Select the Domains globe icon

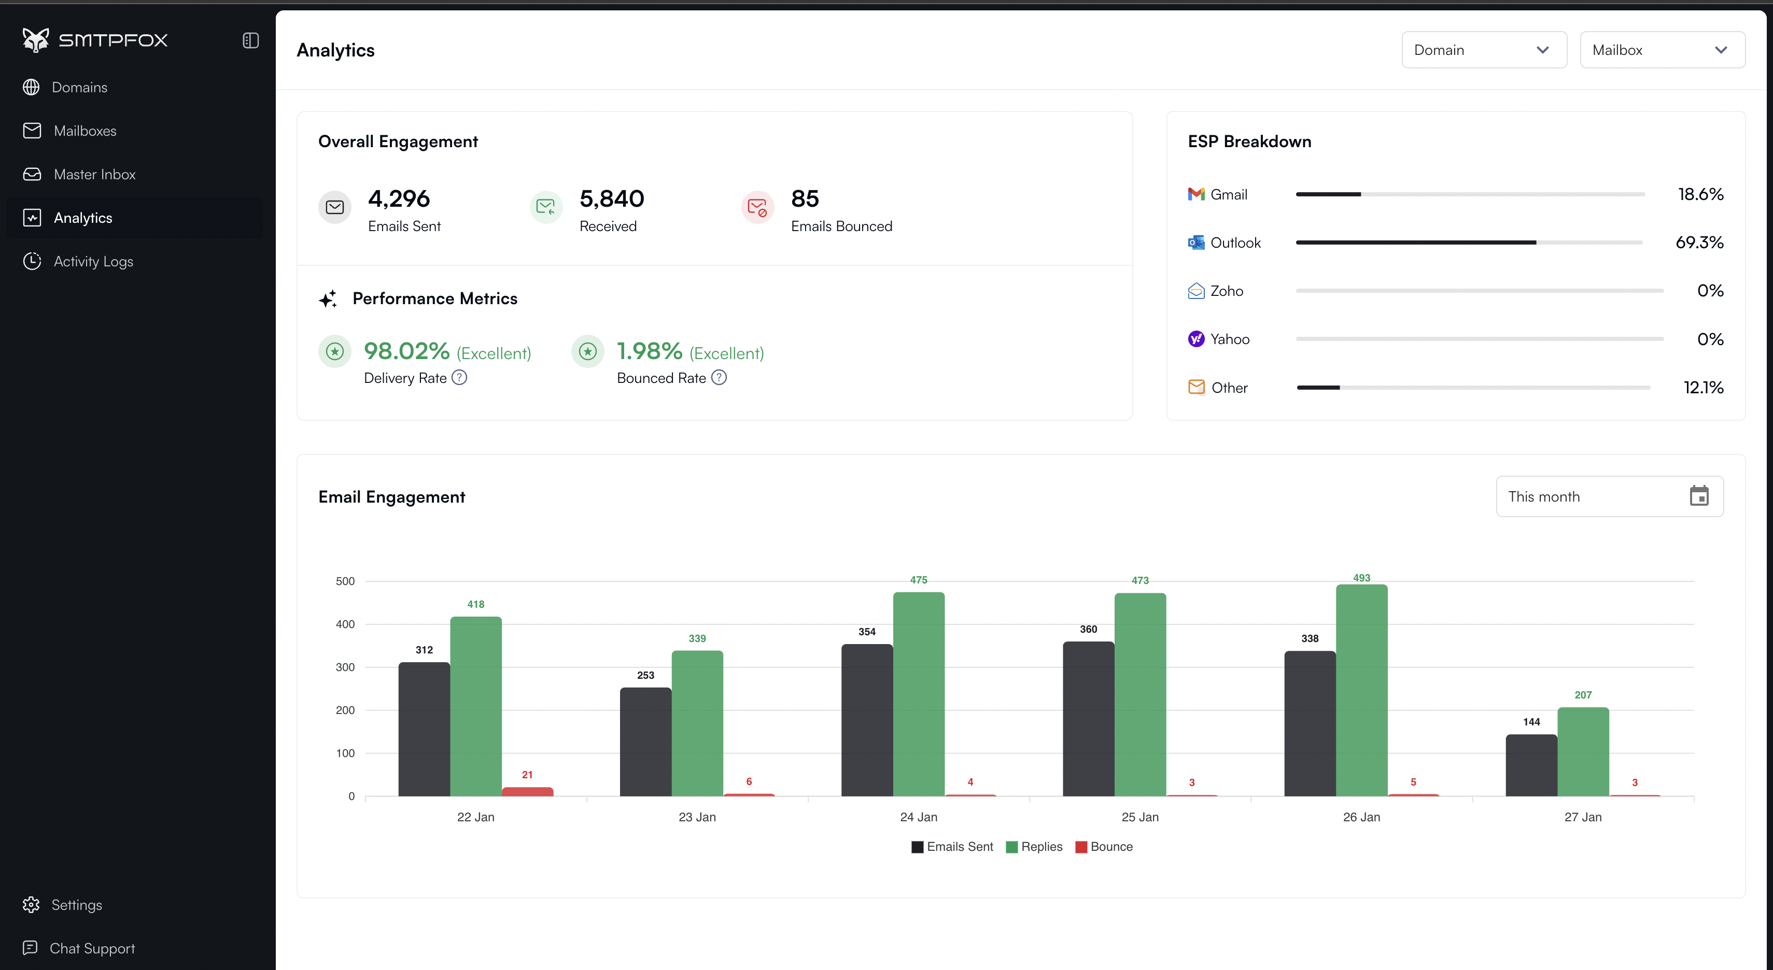tap(32, 87)
